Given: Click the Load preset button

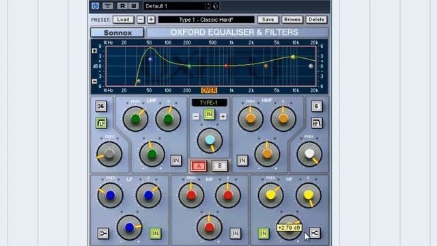Looking at the screenshot, I should pyautogui.click(x=123, y=20).
